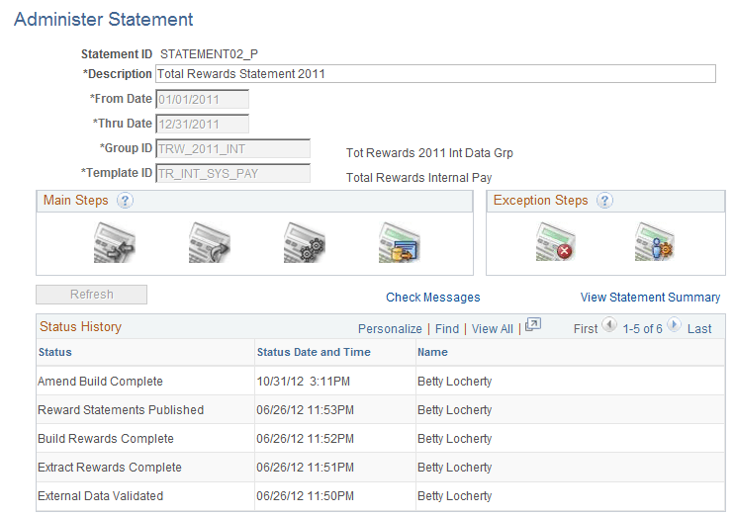The height and width of the screenshot is (516, 734).
Task: Select the Extract Rewards Complete row
Action: pos(381,467)
